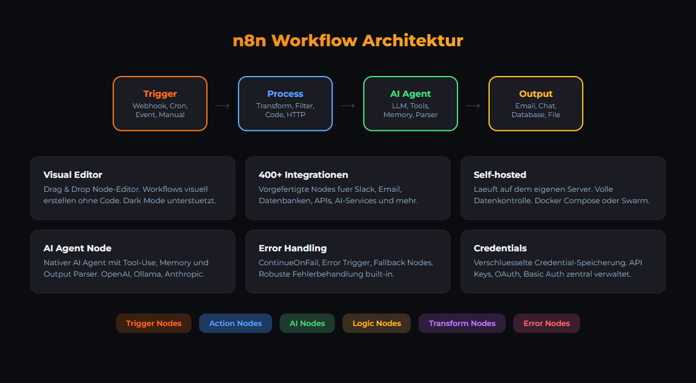Click the red Error Nodes tag

coord(547,323)
